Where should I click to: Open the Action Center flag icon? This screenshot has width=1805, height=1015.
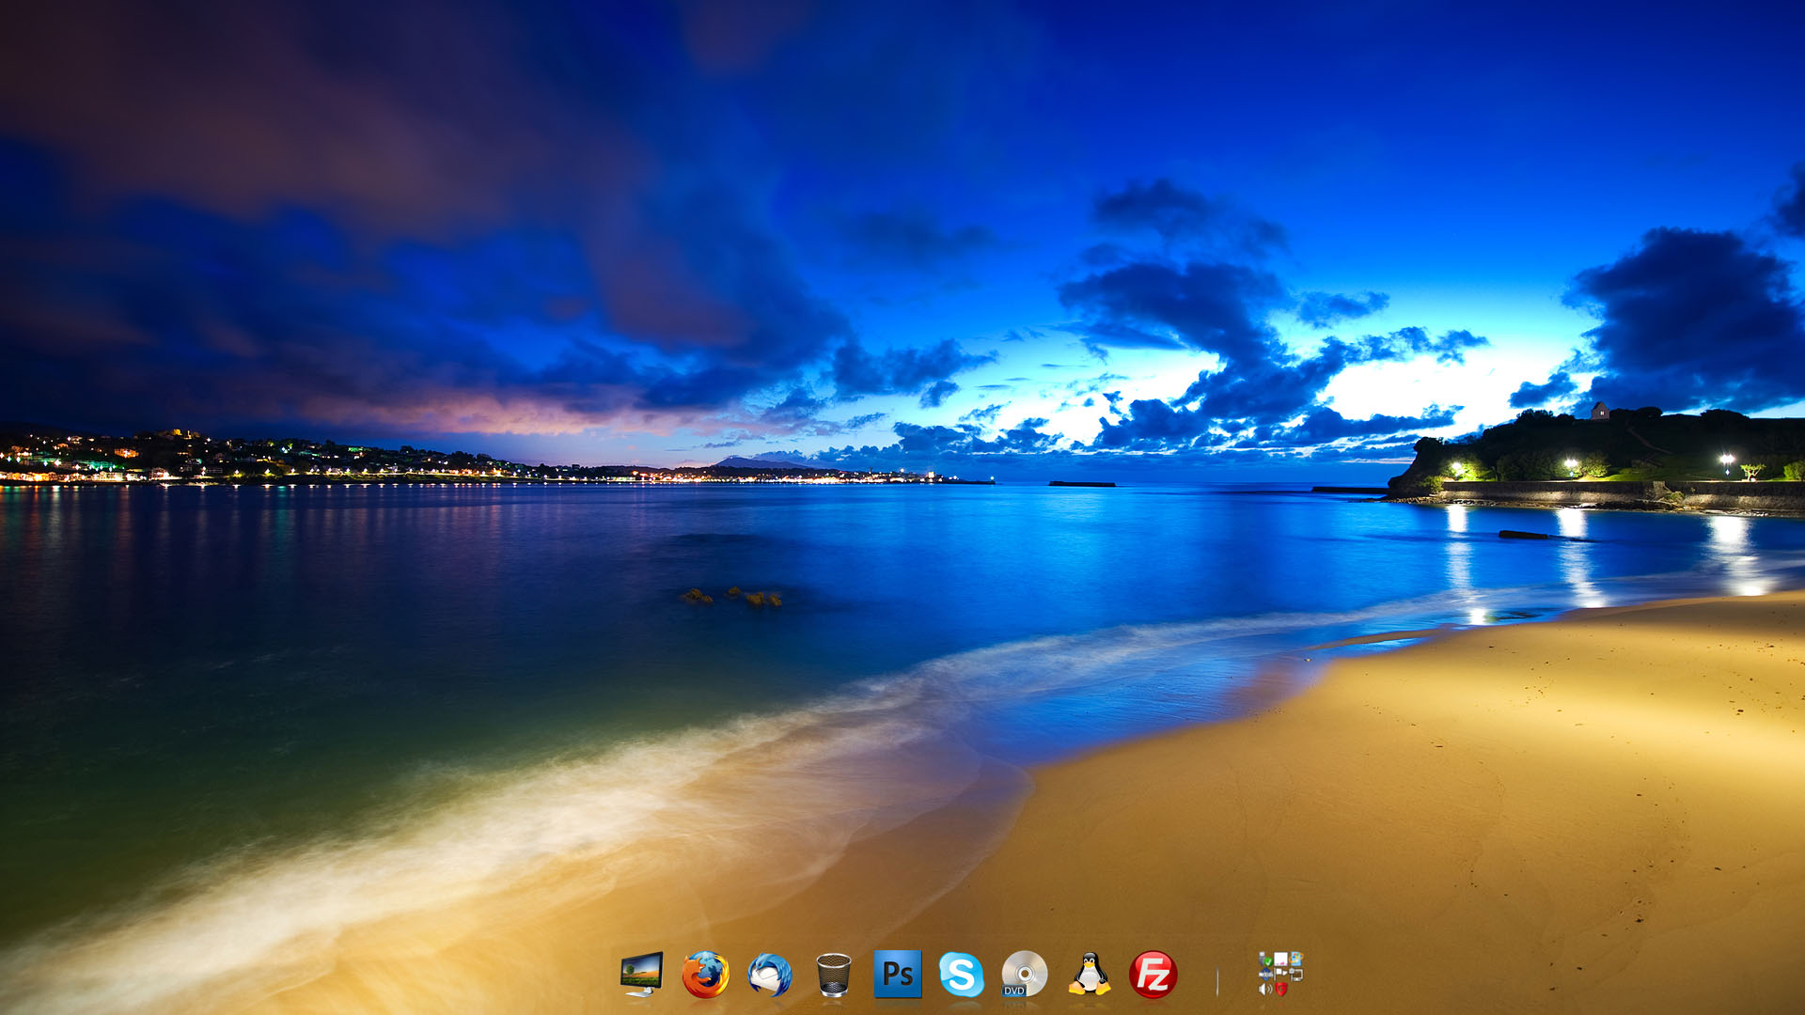tap(1280, 974)
